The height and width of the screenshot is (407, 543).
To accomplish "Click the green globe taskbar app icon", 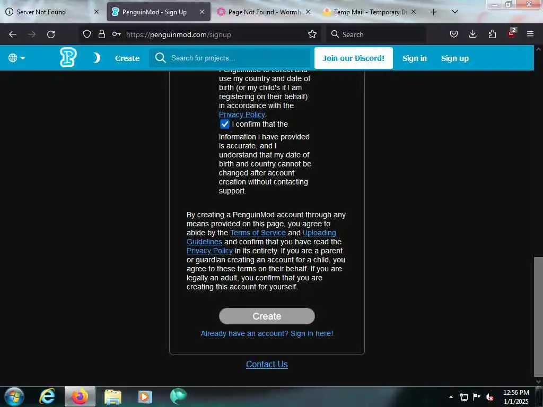I will point(178,396).
